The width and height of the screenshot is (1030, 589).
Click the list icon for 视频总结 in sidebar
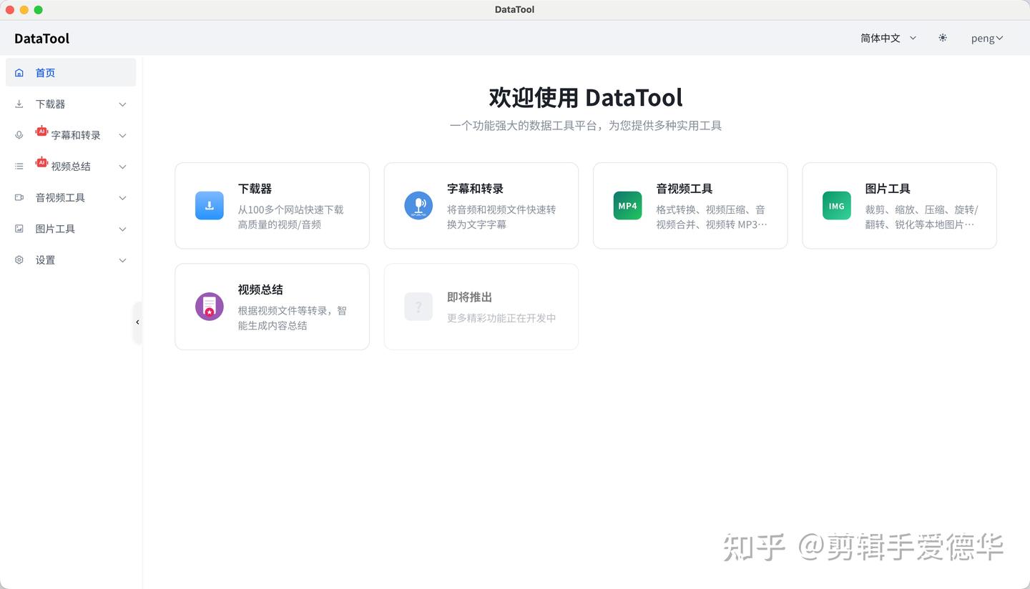(19, 167)
